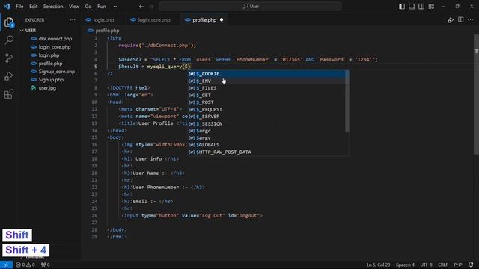The width and height of the screenshot is (479, 269).
Task: Click the run file icon in editor toolbar
Action: pos(451,20)
